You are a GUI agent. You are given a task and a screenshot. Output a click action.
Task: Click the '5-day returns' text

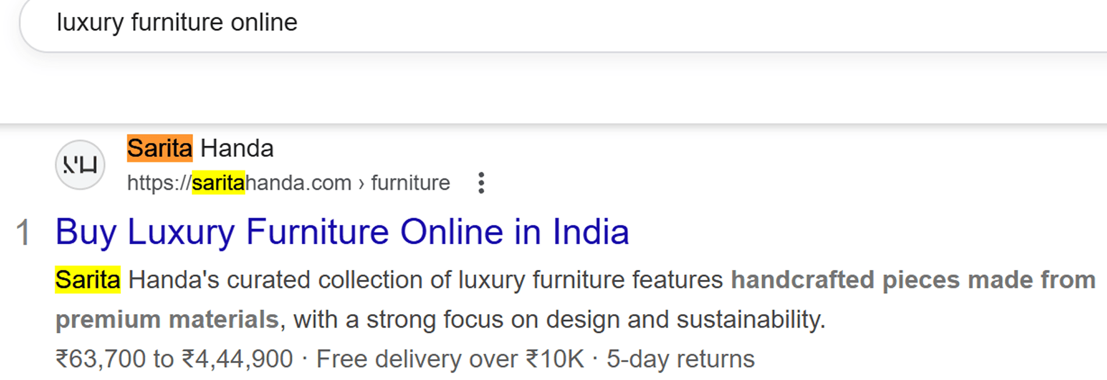(680, 359)
